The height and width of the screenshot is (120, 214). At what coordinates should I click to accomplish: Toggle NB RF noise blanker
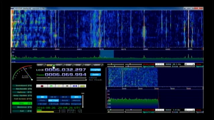pyautogui.click(x=53, y=97)
